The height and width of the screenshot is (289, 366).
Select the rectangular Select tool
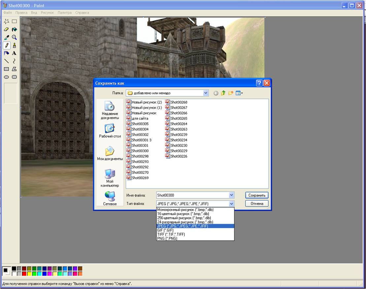pyautogui.click(x=15, y=21)
